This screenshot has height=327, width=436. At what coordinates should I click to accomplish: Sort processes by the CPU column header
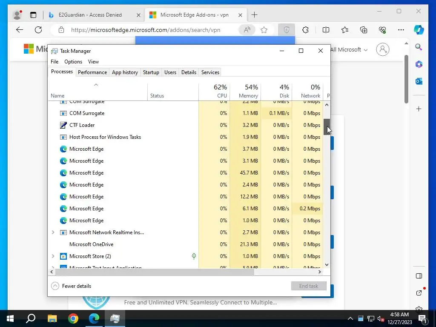tap(215, 92)
